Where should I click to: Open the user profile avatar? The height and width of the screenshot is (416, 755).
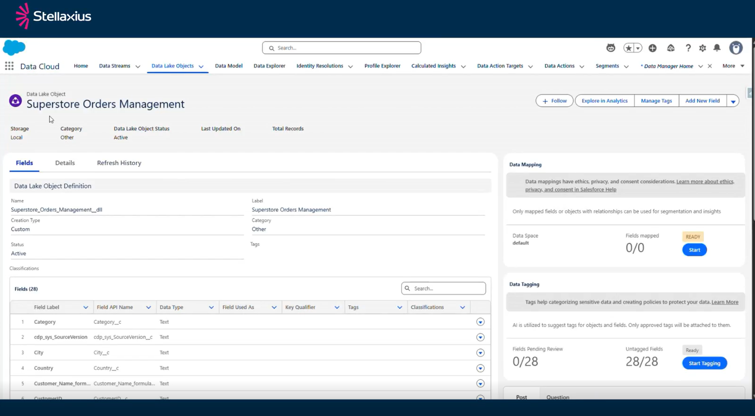736,47
